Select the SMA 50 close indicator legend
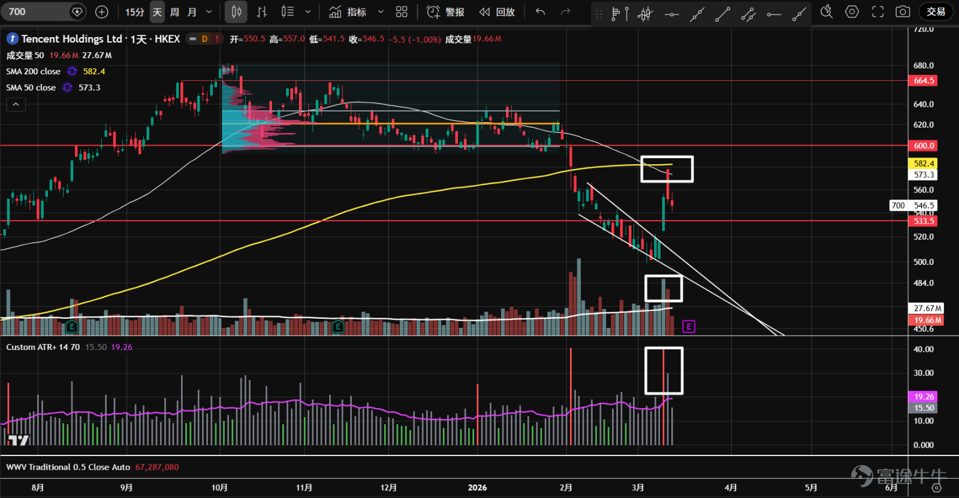Image resolution: width=959 pixels, height=498 pixels. pyautogui.click(x=31, y=87)
